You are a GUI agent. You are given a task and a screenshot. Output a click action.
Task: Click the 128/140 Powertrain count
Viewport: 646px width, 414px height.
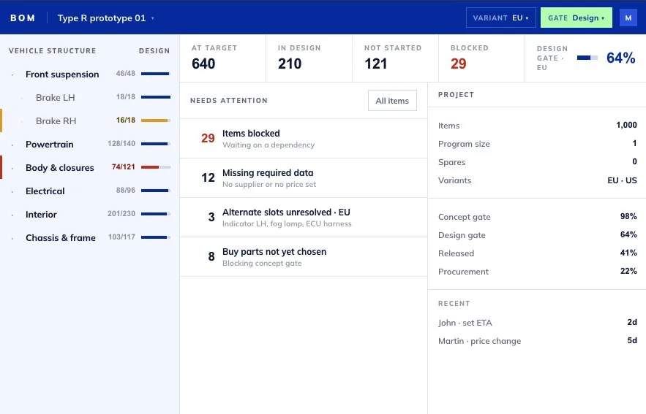121,143
